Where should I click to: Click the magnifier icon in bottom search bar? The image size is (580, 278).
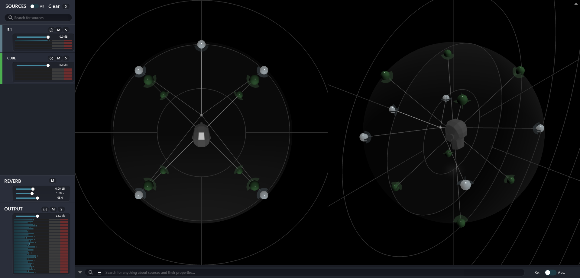coord(91,273)
